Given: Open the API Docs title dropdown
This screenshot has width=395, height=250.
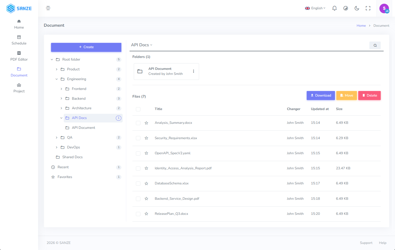Looking at the screenshot, I should (142, 45).
